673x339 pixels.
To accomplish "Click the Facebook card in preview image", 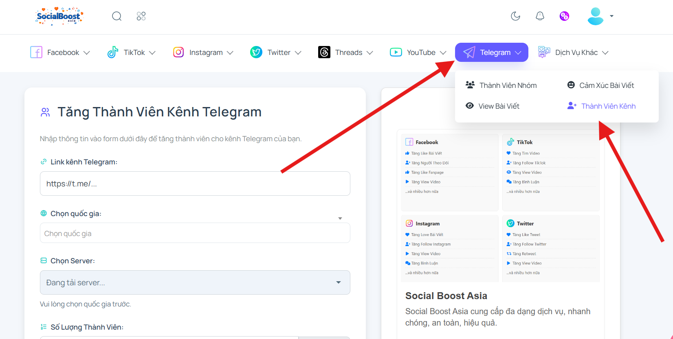I will pos(450,172).
